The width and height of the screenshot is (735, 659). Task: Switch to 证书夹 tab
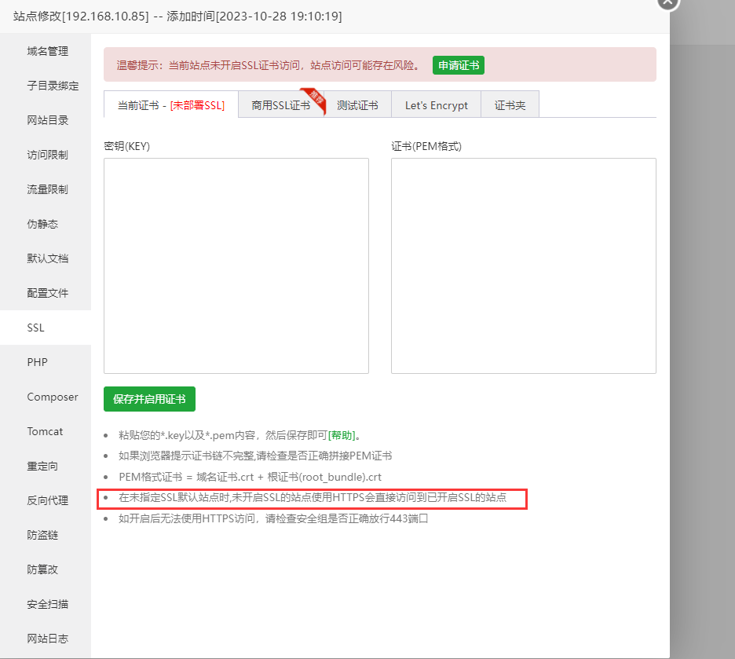(x=510, y=105)
